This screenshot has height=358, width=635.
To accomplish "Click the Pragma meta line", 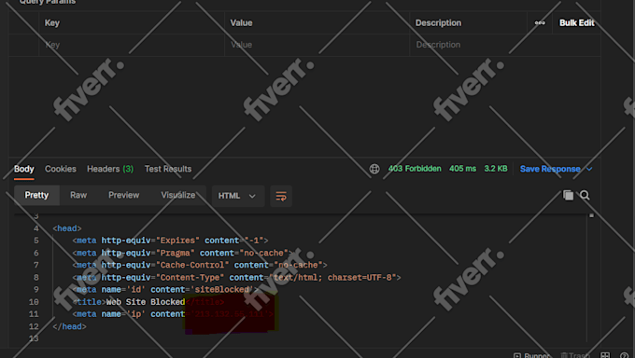I will (182, 254).
